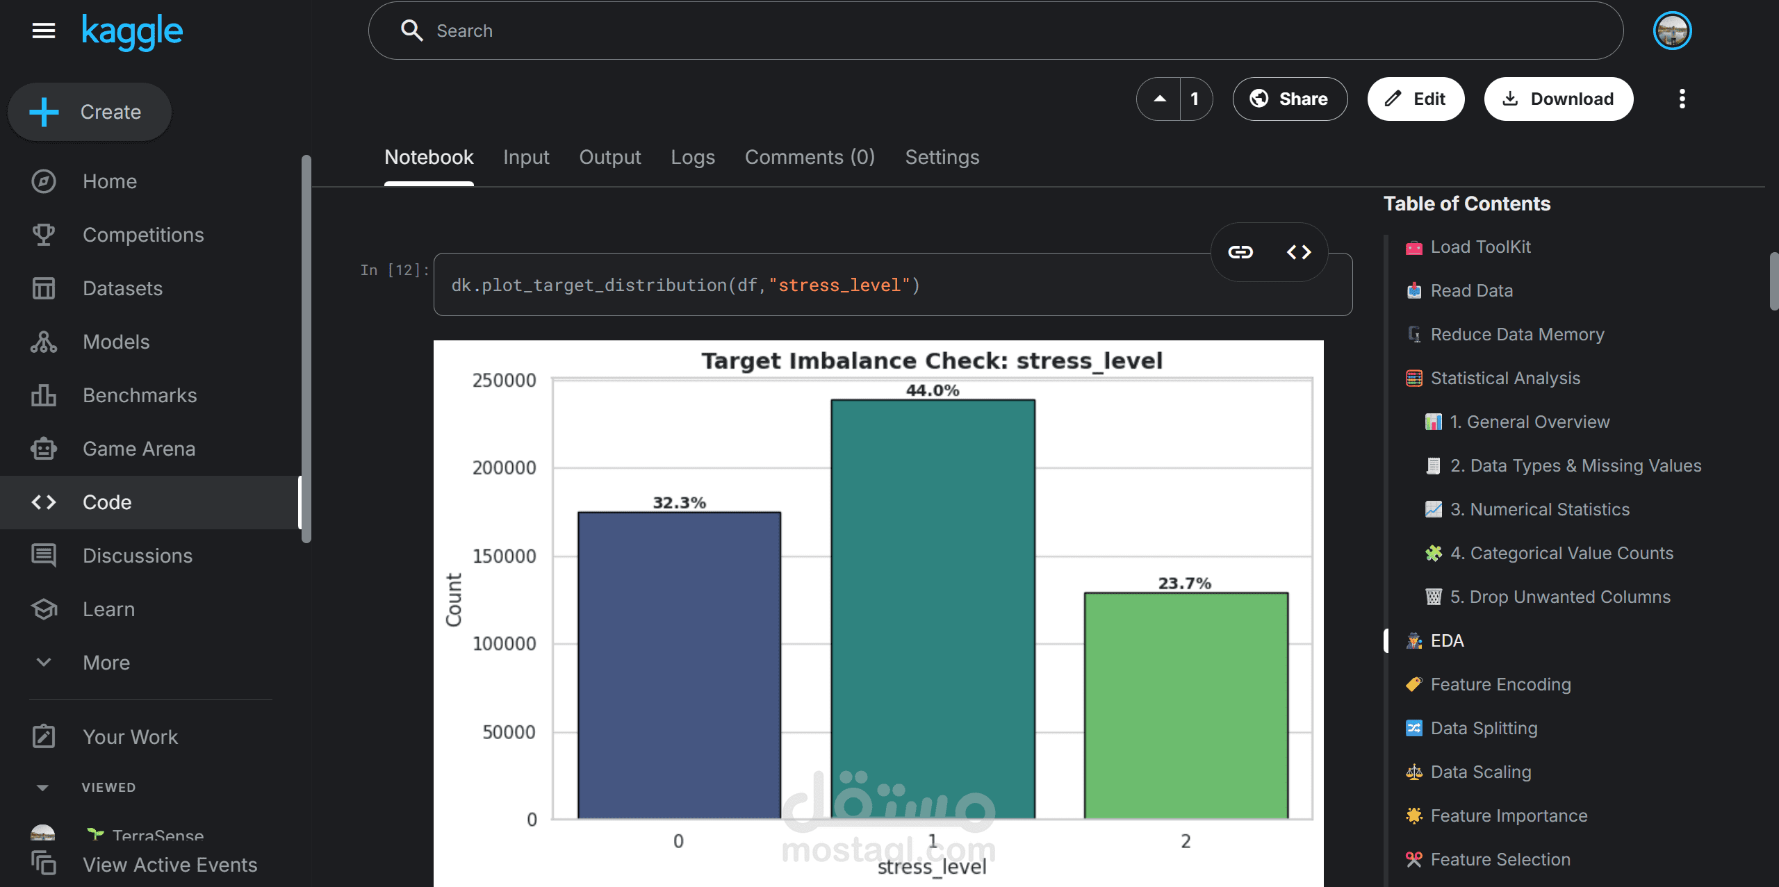Upvote the notebook with the arrow button
This screenshot has height=887, width=1779.
point(1159,99)
